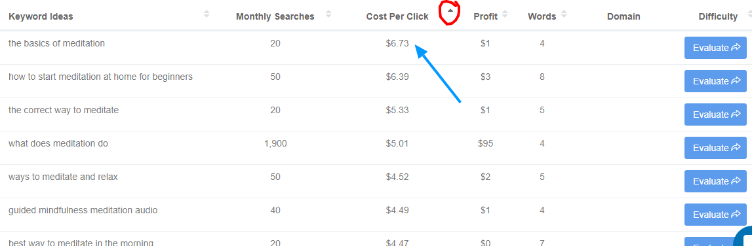Sort by Cost Per Click arrow icon
This screenshot has height=246, width=752.
coord(450,10)
